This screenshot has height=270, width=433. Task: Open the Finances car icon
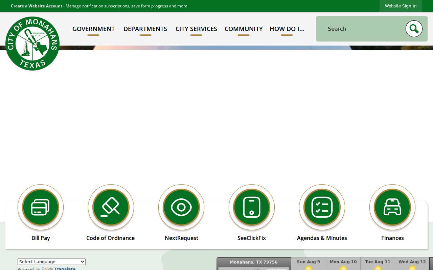pyautogui.click(x=392, y=207)
